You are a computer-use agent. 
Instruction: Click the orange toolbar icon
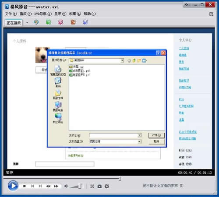(x=73, y=22)
